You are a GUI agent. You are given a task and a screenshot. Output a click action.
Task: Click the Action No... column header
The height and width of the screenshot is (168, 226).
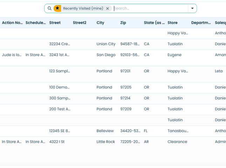12,23
